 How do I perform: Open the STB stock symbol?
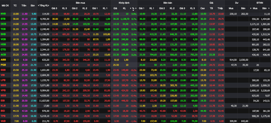point(3,19)
